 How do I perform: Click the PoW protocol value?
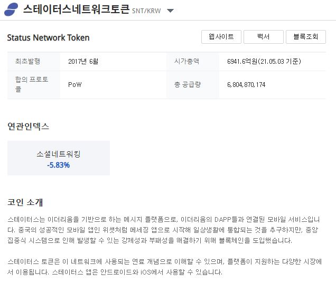(75, 85)
